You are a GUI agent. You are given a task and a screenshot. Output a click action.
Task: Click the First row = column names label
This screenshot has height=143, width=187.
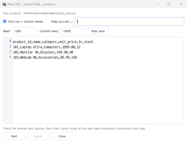26,22
